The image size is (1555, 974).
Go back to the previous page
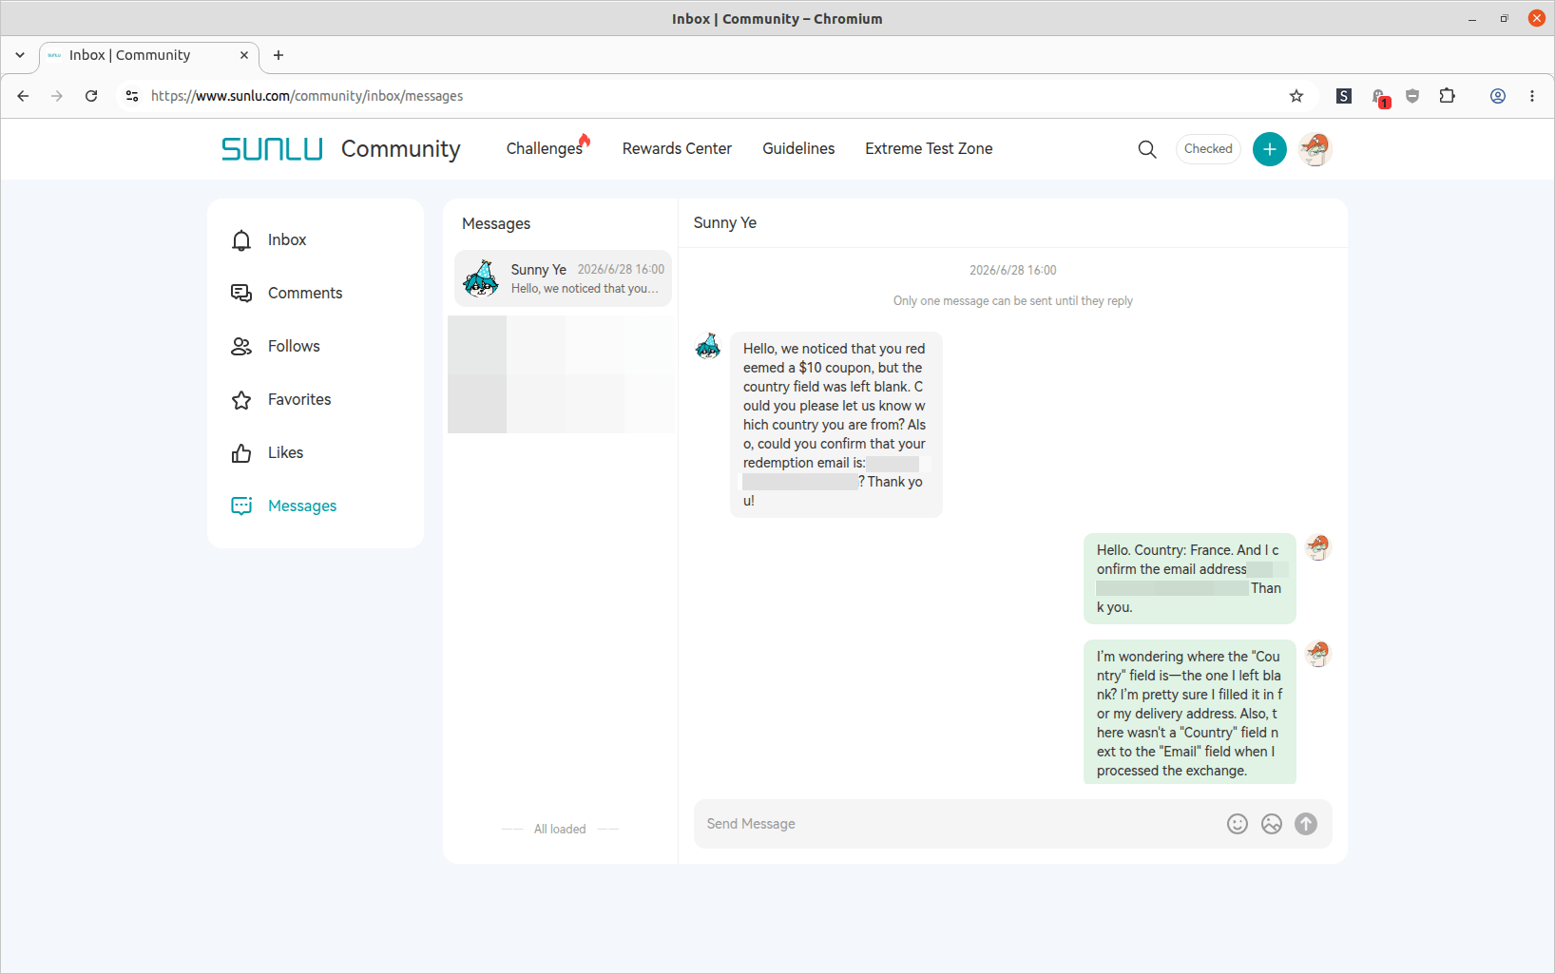pyautogui.click(x=23, y=96)
